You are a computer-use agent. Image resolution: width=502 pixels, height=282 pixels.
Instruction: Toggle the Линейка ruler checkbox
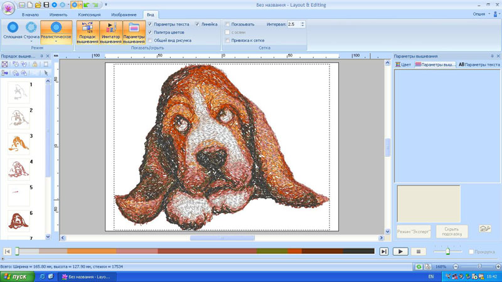click(x=198, y=24)
